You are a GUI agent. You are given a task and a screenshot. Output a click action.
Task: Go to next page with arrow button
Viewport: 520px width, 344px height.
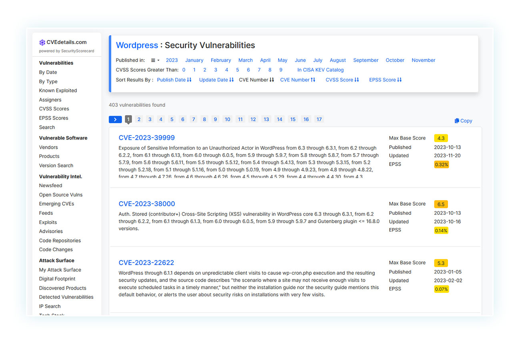click(115, 119)
